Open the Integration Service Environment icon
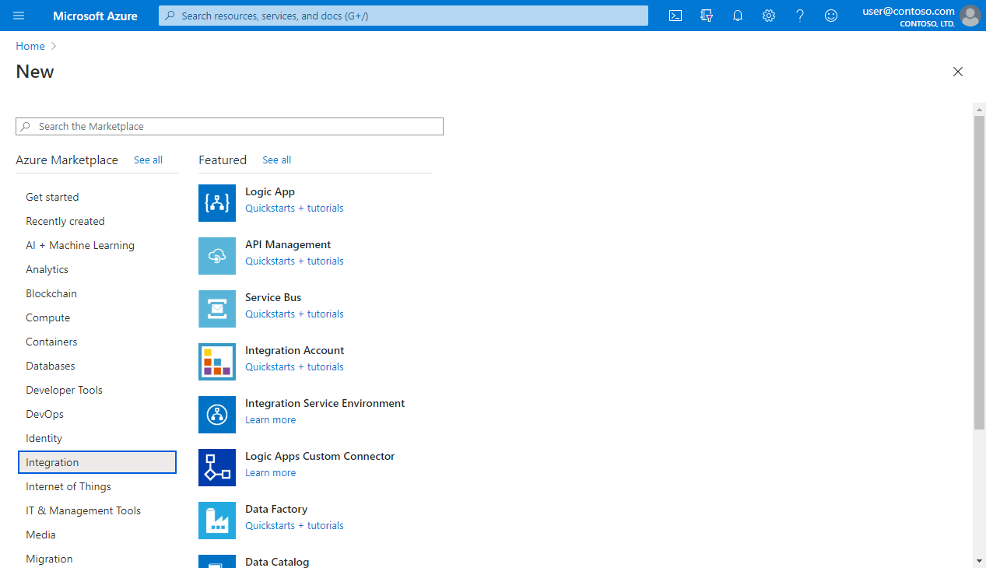 tap(216, 415)
